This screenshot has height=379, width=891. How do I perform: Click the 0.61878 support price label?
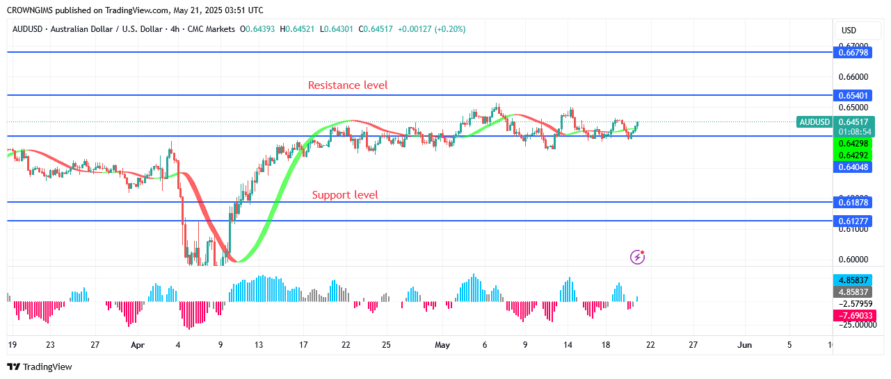pos(852,203)
